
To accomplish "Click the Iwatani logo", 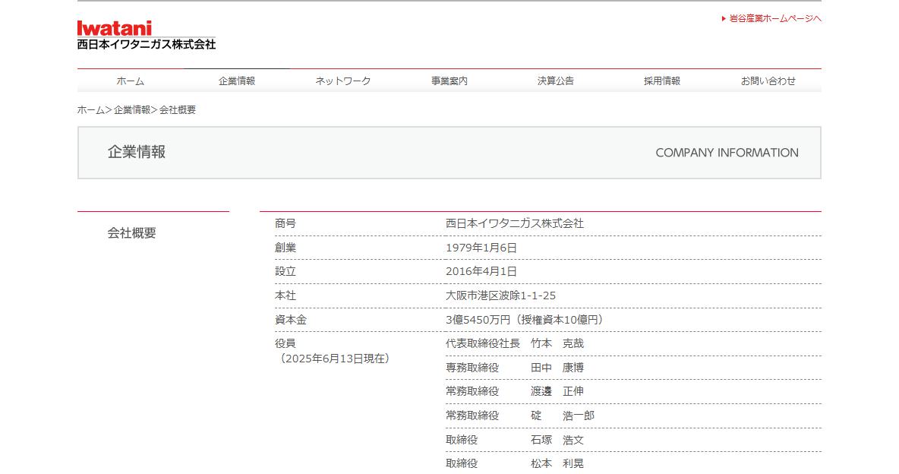I will point(147,36).
